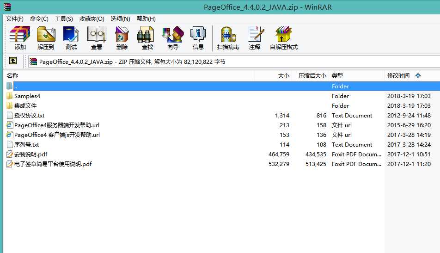Select the 安装说明.pdf file name
440x253 pixels.
point(31,154)
